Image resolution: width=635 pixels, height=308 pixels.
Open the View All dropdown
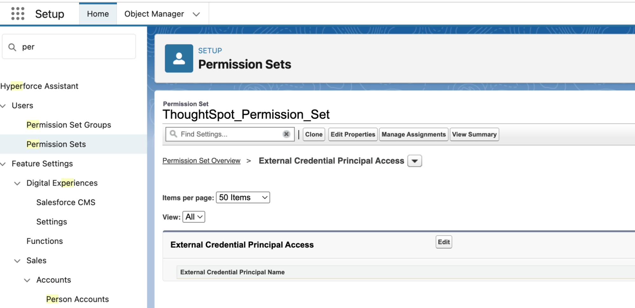coord(193,217)
